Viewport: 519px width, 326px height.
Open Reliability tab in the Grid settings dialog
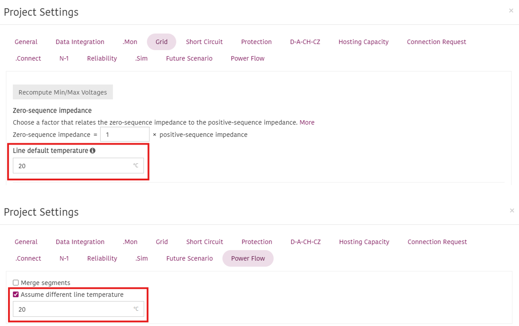tap(102, 58)
